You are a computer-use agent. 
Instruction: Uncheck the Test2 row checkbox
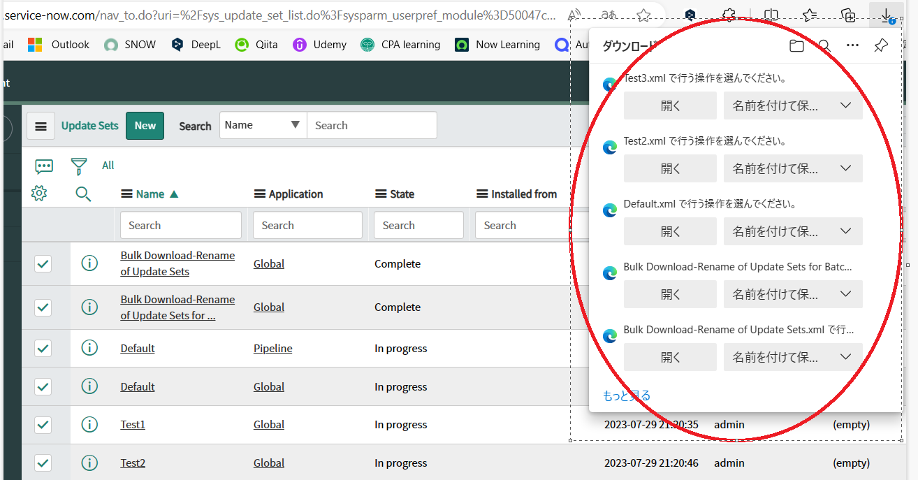[x=43, y=463]
